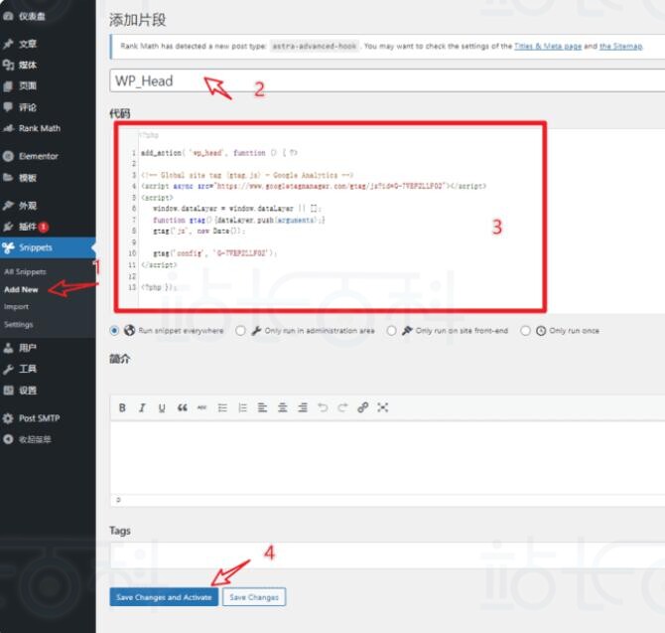Viewport: 665px width, 633px height.
Task: Click the Undo icon in editor toolbar
Action: [323, 407]
